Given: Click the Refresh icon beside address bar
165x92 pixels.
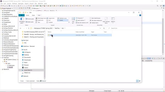Looking at the screenshot, I should (104, 28).
